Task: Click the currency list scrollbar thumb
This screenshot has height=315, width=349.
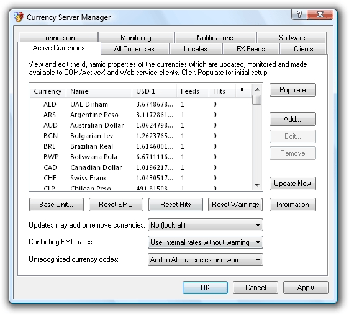Action: click(257, 100)
